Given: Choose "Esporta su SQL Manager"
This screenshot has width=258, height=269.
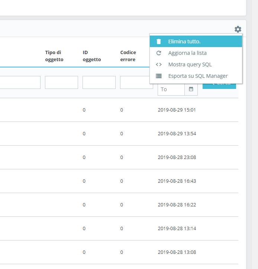Looking at the screenshot, I should click(196, 76).
